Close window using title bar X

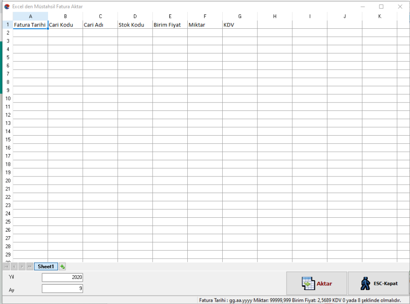(400, 7)
